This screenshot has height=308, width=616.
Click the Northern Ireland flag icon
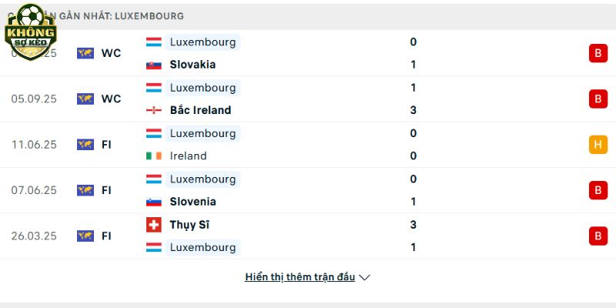coord(154,110)
